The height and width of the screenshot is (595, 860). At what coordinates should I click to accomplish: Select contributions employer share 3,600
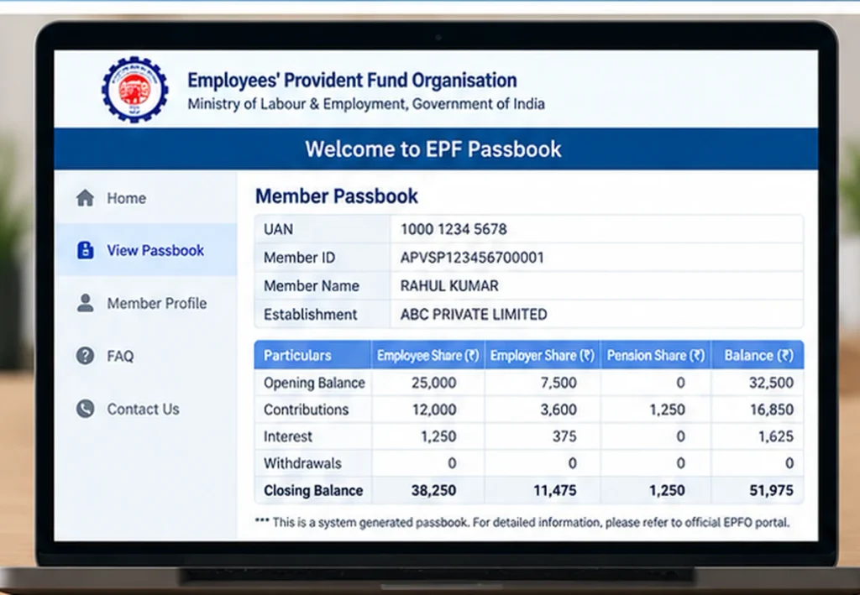[x=558, y=410]
